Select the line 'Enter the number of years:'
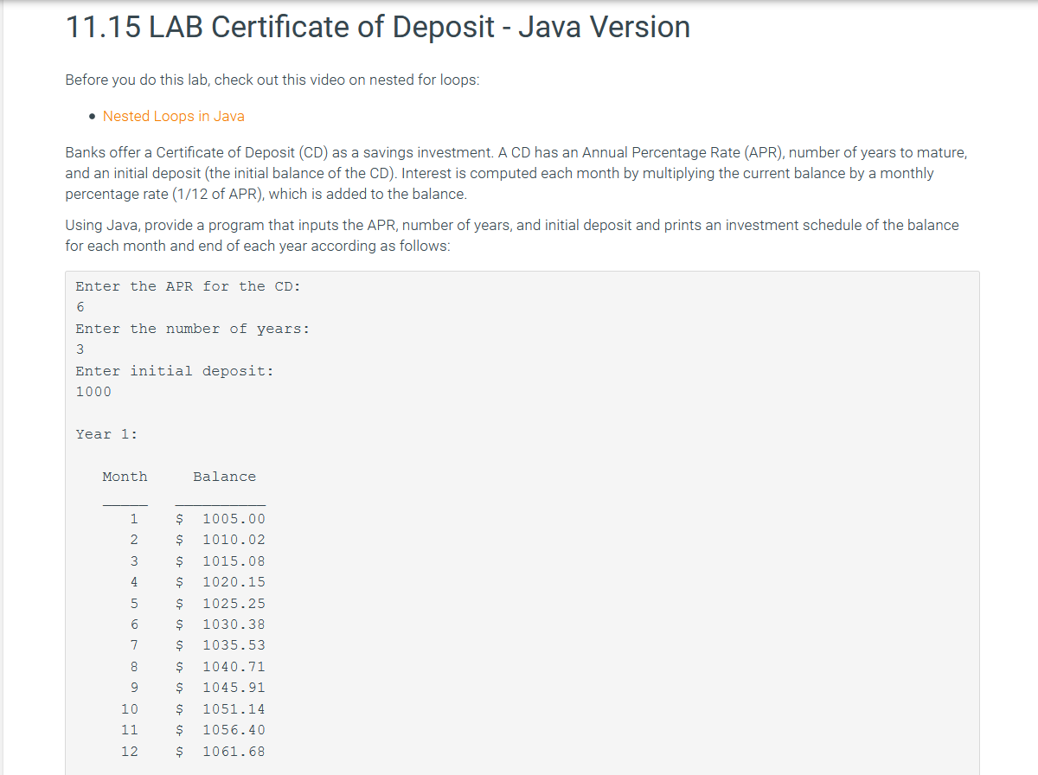The width and height of the screenshot is (1038, 775). pos(192,328)
